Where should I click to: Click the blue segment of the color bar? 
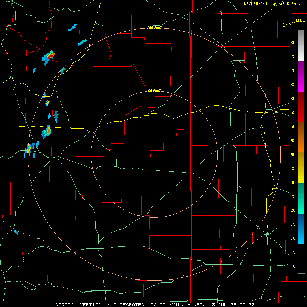301,229
